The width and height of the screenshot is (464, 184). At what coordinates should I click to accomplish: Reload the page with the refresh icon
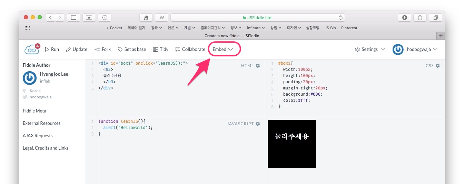tap(340, 18)
